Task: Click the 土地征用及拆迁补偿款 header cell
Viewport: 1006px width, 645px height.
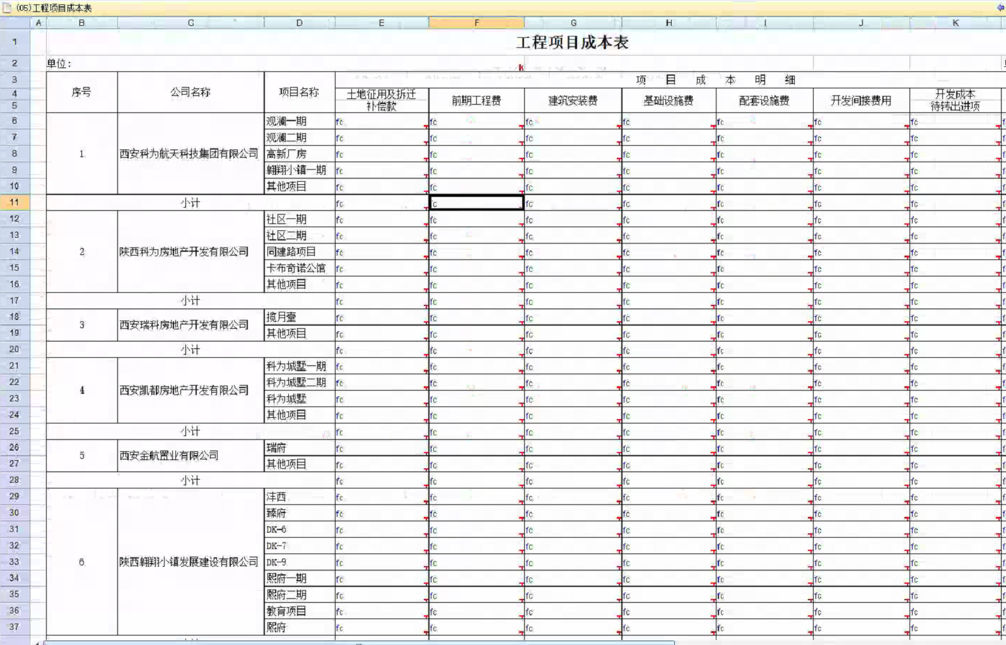Action: (x=382, y=100)
